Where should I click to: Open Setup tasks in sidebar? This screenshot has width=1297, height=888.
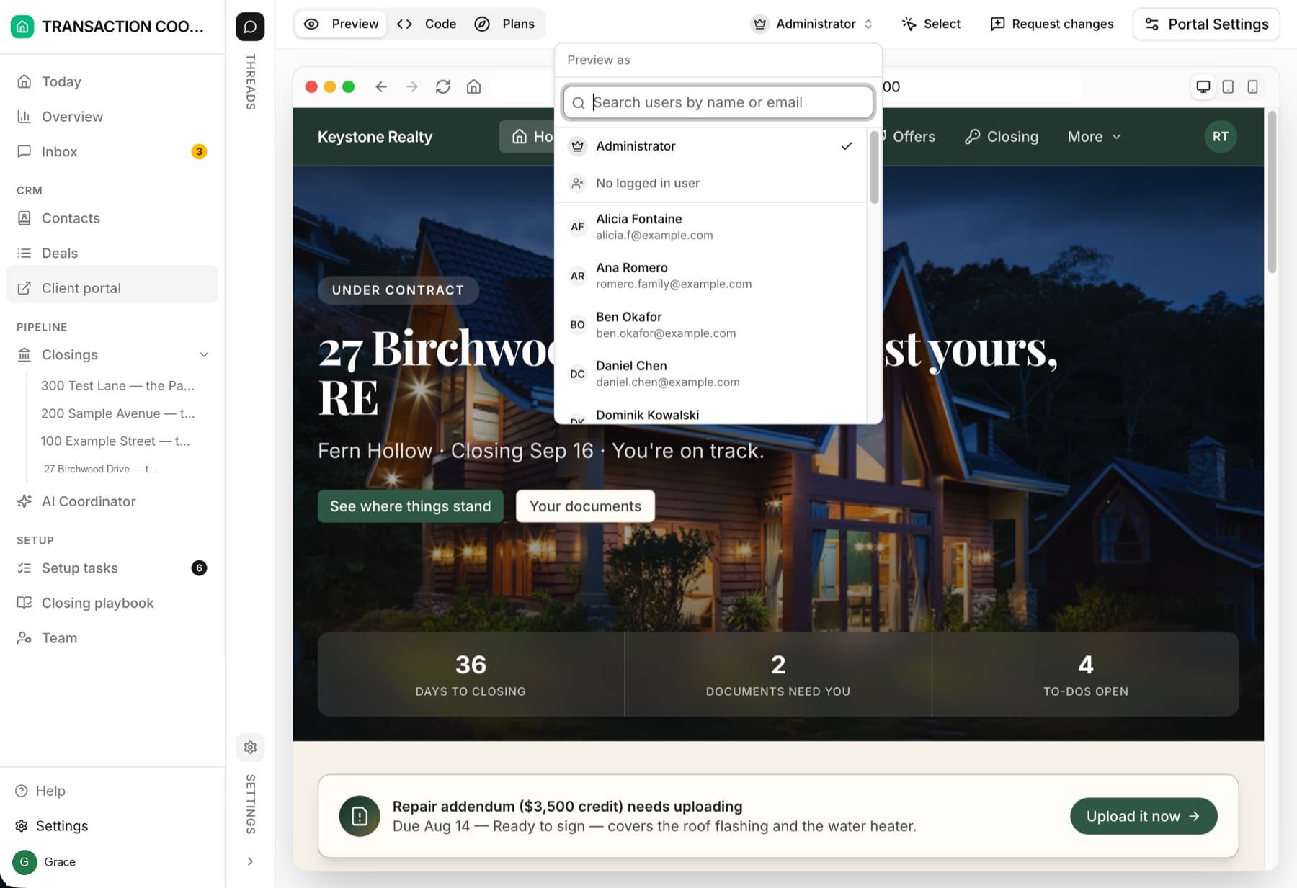point(112,568)
